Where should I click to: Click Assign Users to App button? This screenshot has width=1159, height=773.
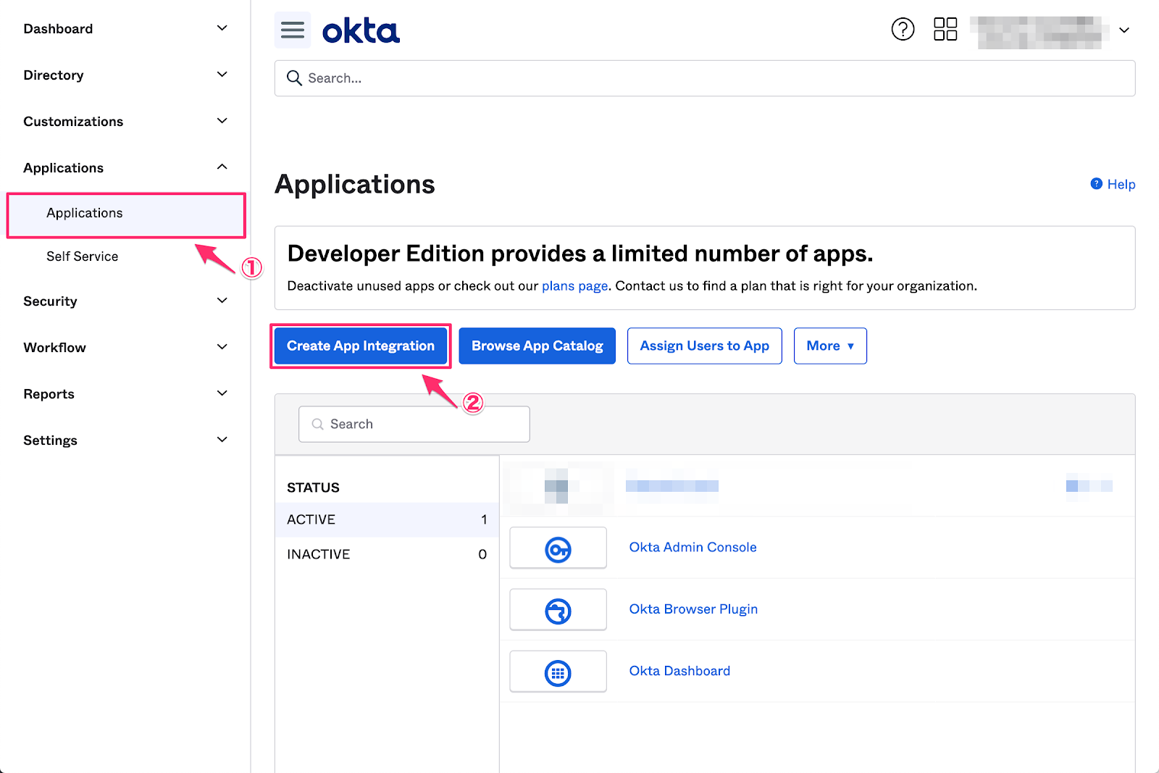pyautogui.click(x=705, y=346)
